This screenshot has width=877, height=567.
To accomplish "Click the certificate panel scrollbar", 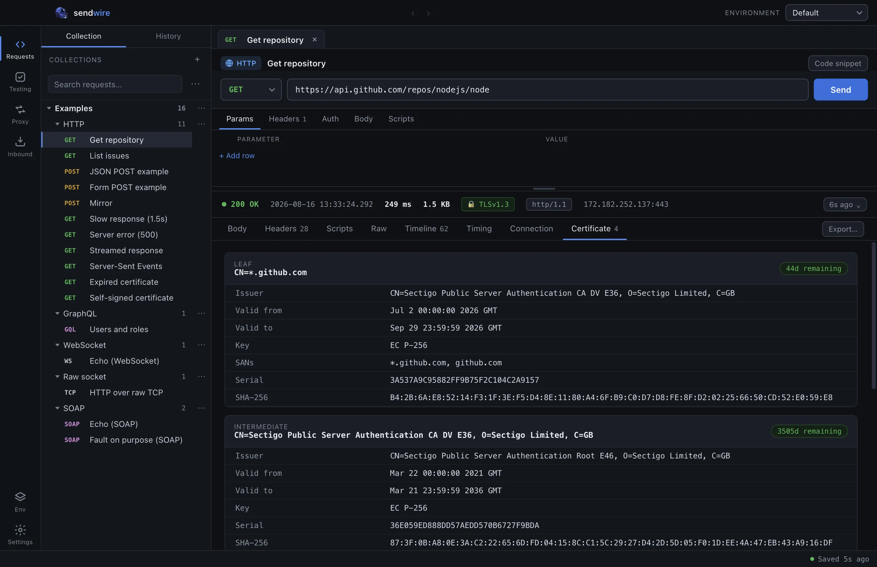I will [873, 315].
